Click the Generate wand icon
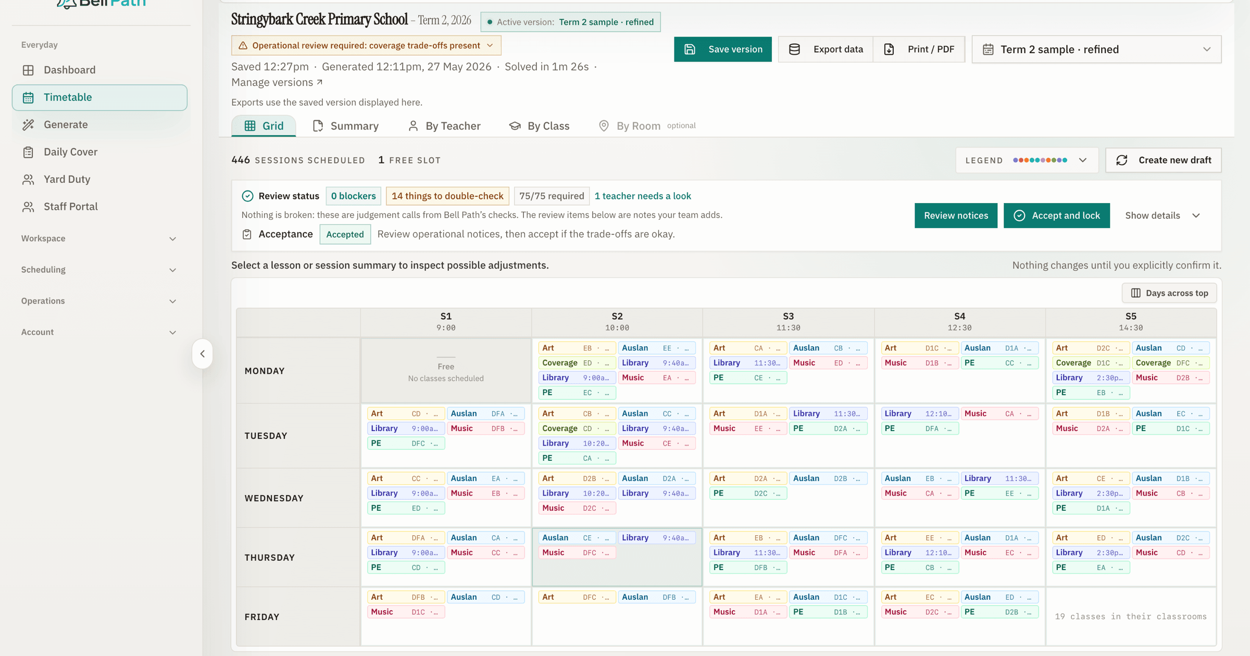The image size is (1250, 656). tap(28, 124)
